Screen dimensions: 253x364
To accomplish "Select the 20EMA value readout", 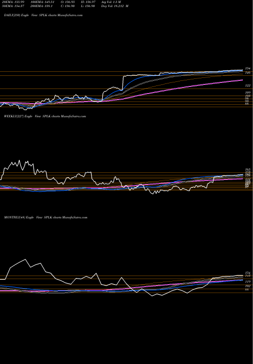I will click(x=12, y=2).
